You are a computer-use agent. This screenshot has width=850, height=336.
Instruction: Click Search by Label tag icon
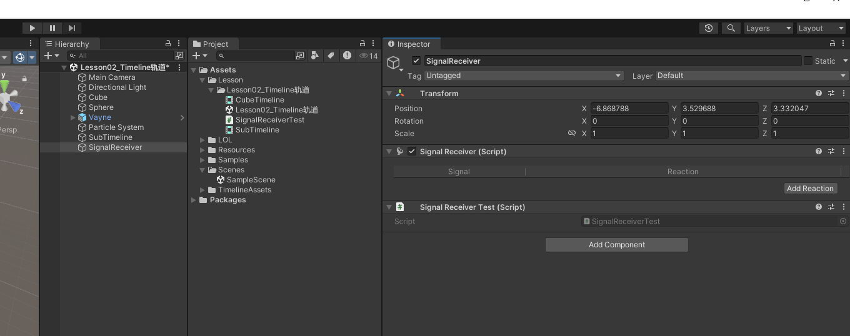tap(331, 56)
